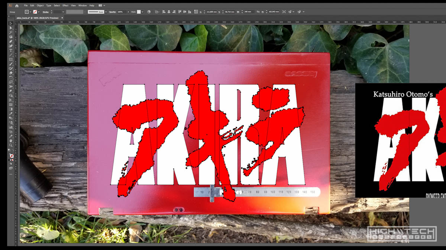Screen dimensions: 446x250
Task: Open the Object menu
Action: point(40,6)
